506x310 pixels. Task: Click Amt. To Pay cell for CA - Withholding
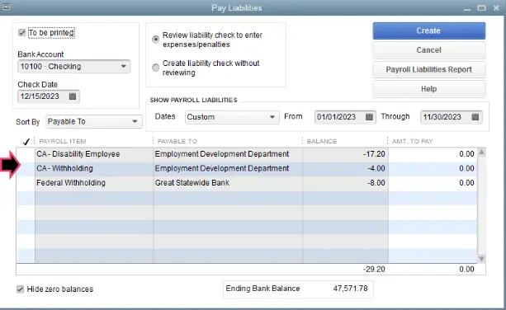pyautogui.click(x=433, y=168)
